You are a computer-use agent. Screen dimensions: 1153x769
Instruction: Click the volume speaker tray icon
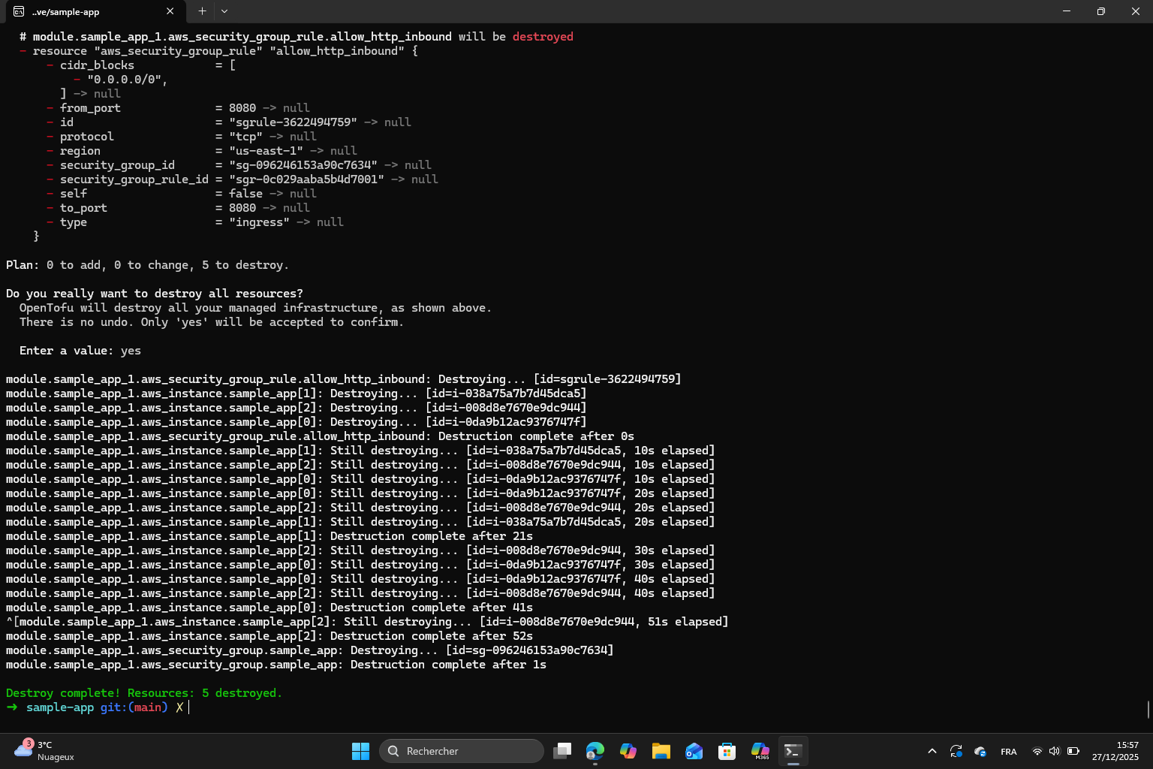pyautogui.click(x=1055, y=751)
